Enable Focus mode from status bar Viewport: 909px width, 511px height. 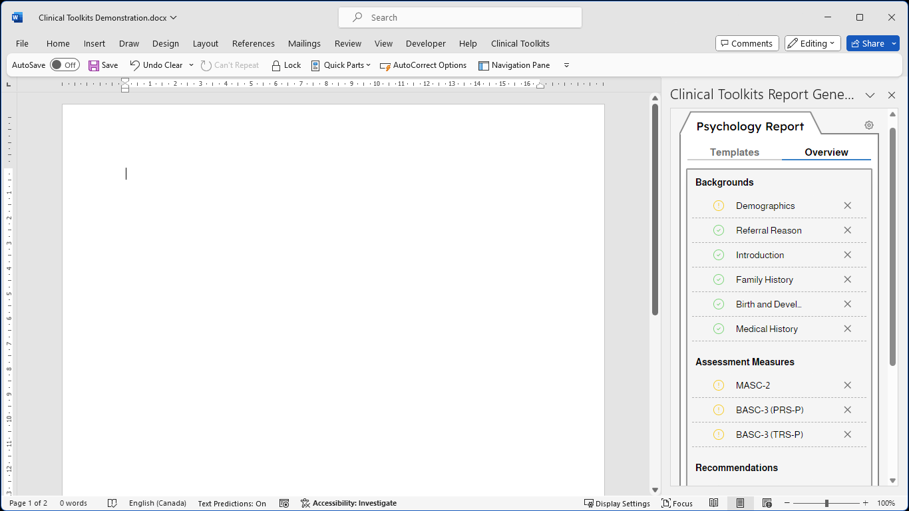(x=677, y=503)
